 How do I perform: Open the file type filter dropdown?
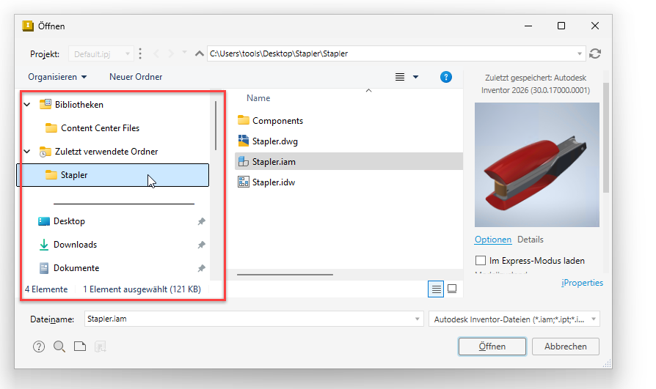point(514,319)
